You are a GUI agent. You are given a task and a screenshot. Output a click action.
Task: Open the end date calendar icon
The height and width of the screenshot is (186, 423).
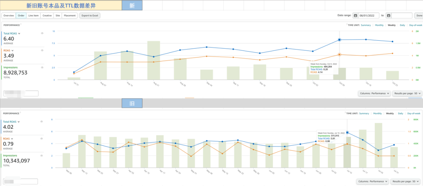click(389, 16)
